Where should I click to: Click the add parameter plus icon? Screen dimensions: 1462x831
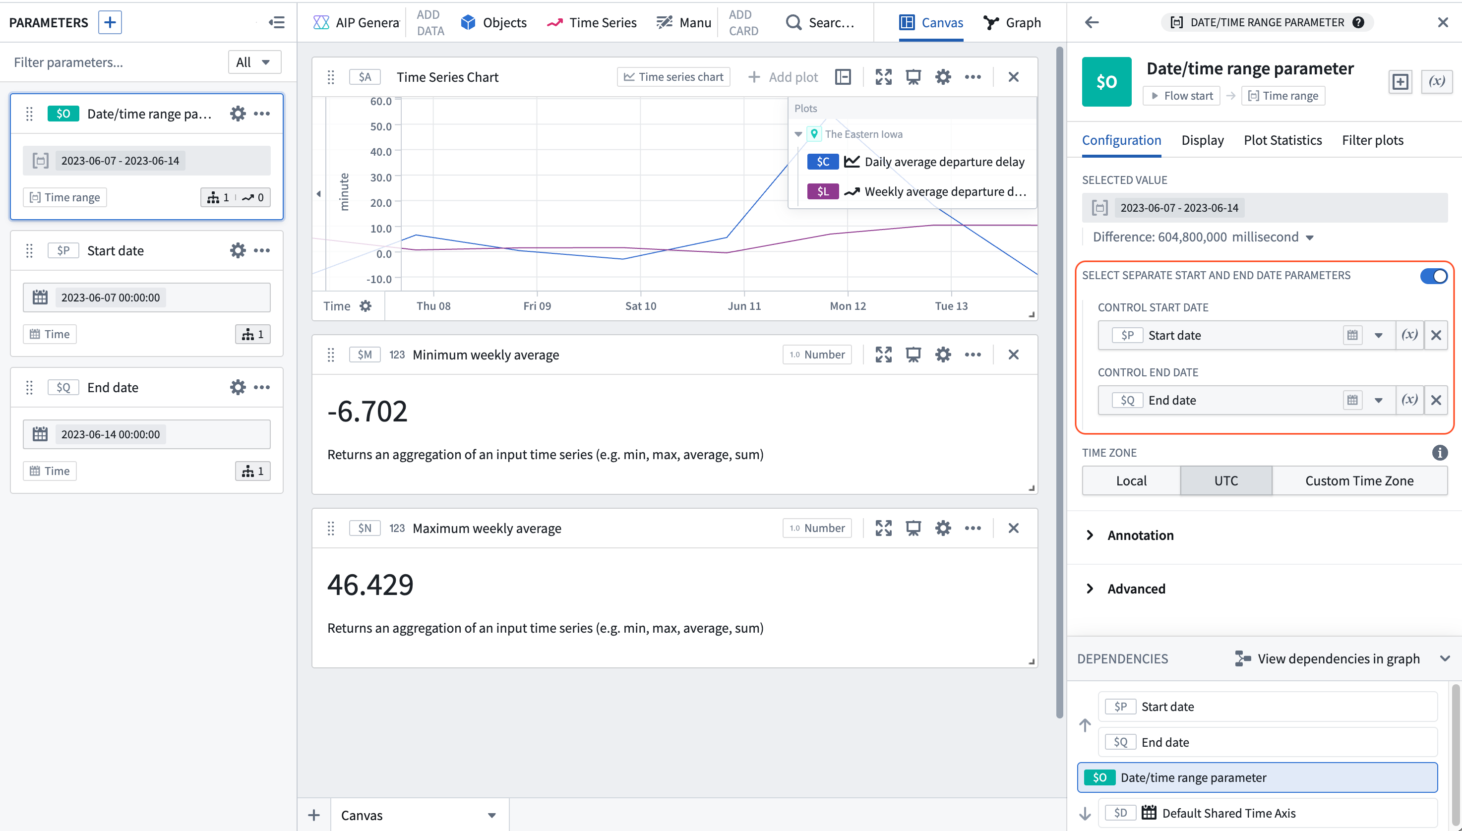[110, 22]
